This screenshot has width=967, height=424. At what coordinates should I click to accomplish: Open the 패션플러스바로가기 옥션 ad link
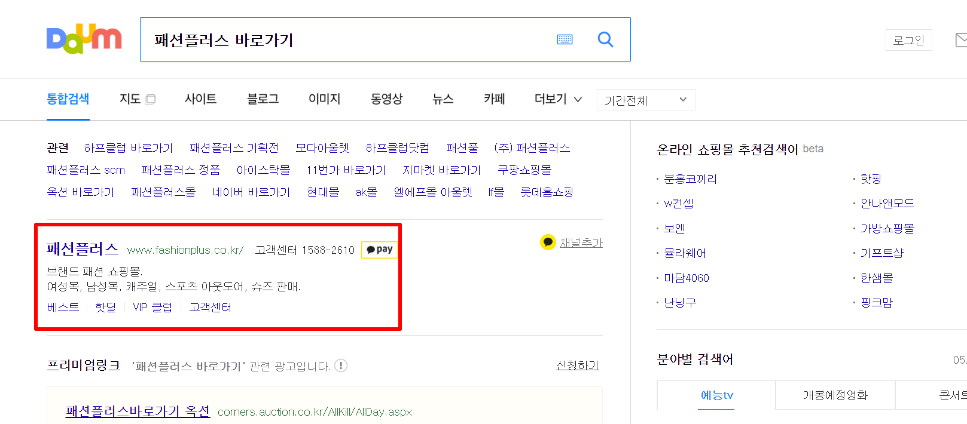point(138,411)
